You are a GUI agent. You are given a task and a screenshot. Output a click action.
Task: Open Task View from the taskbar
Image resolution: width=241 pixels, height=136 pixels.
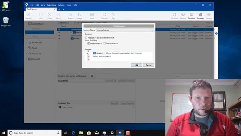(x=65, y=133)
